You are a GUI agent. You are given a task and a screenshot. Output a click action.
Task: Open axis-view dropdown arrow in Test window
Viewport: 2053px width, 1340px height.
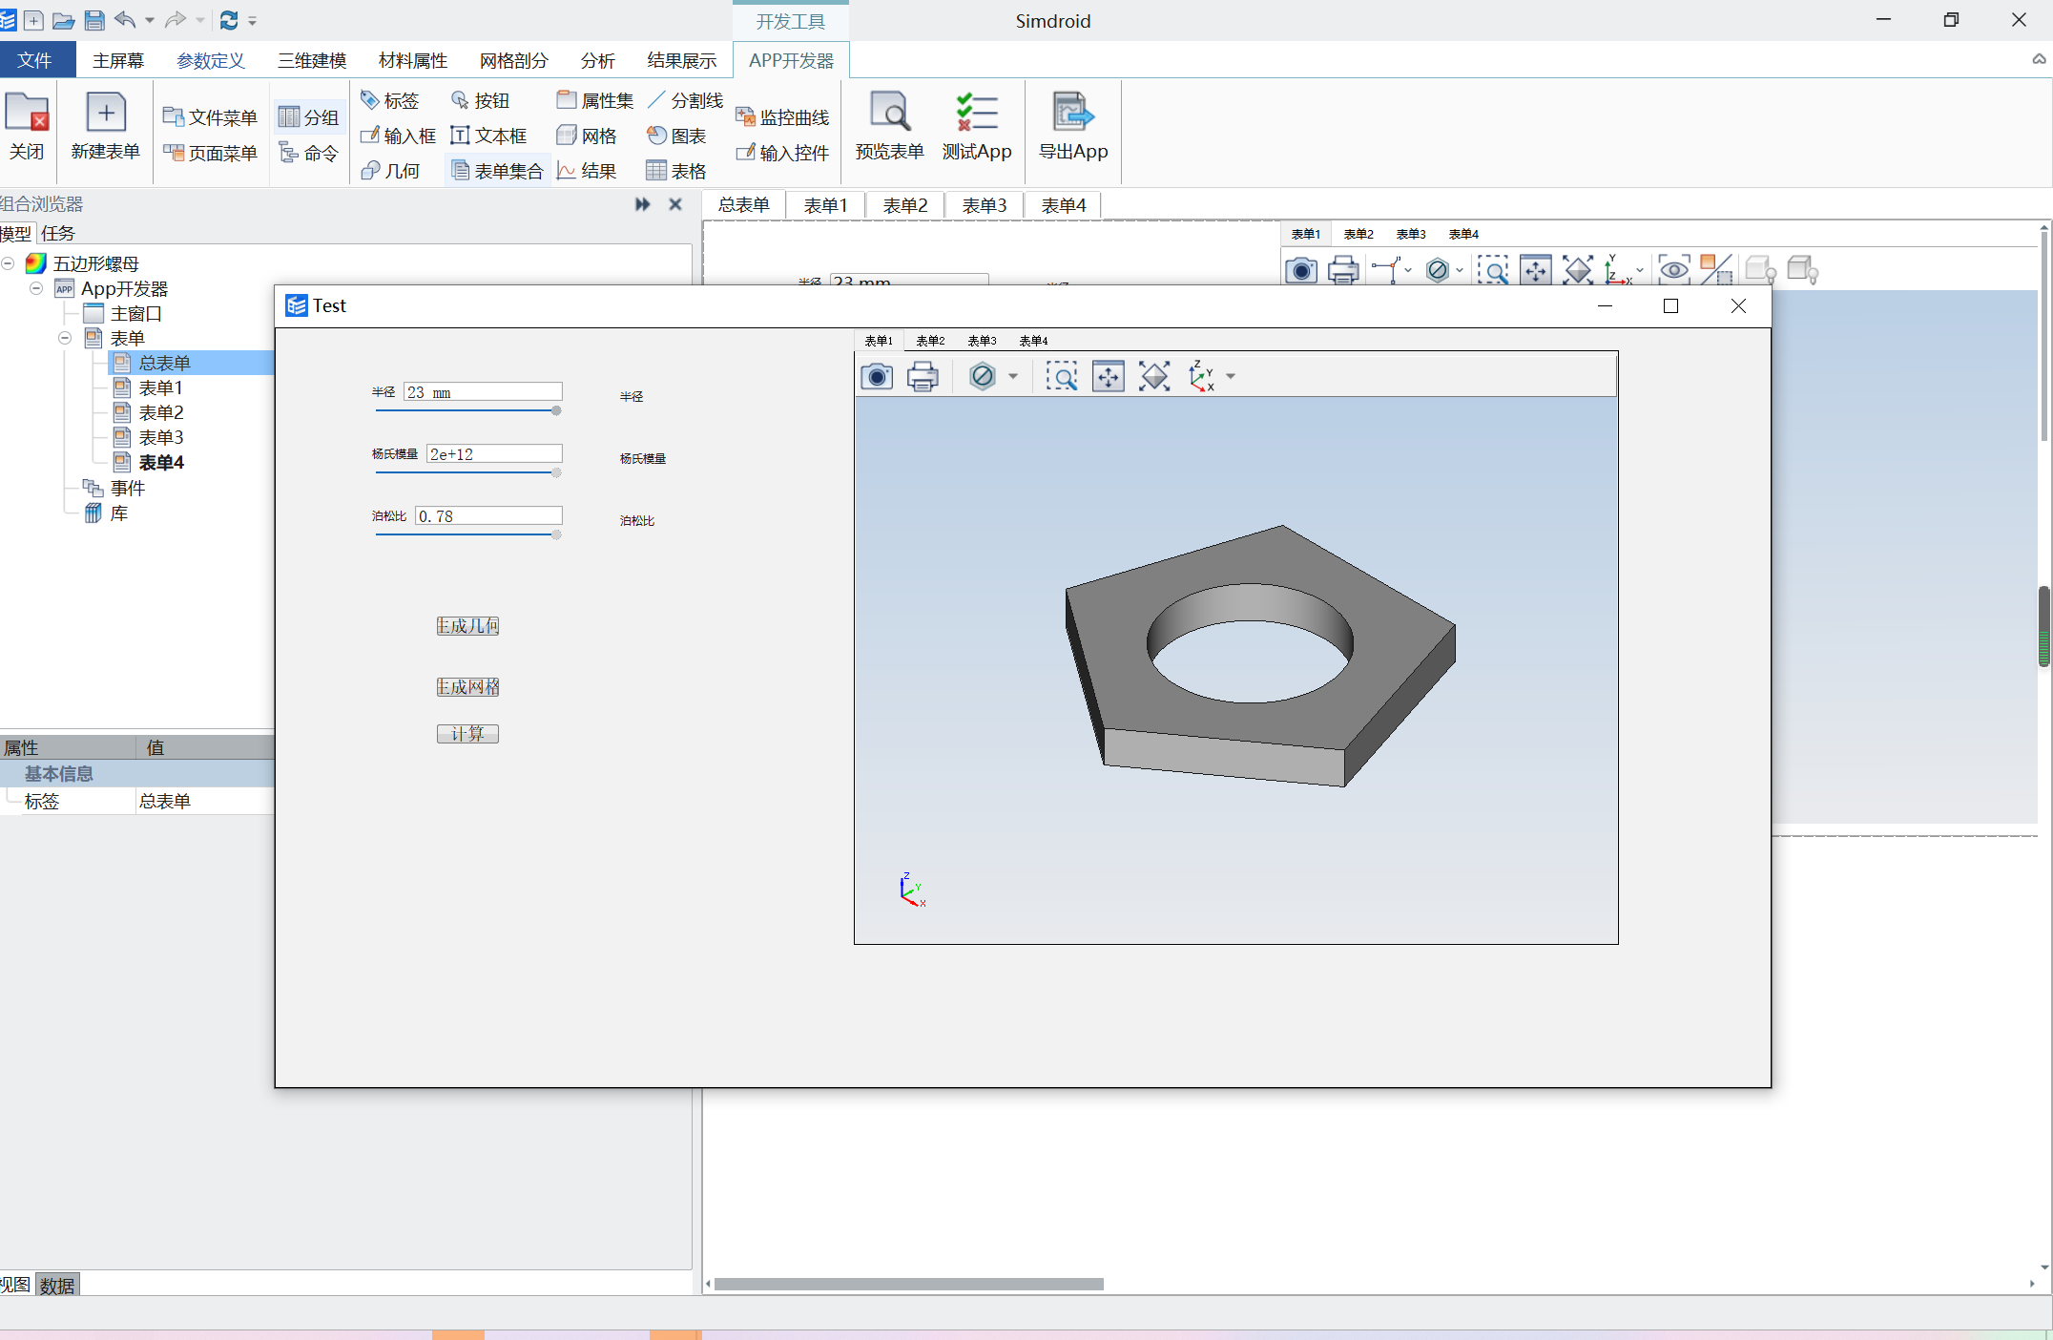[1231, 377]
